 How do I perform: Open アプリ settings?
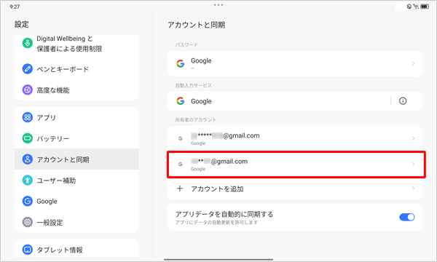tap(76, 117)
